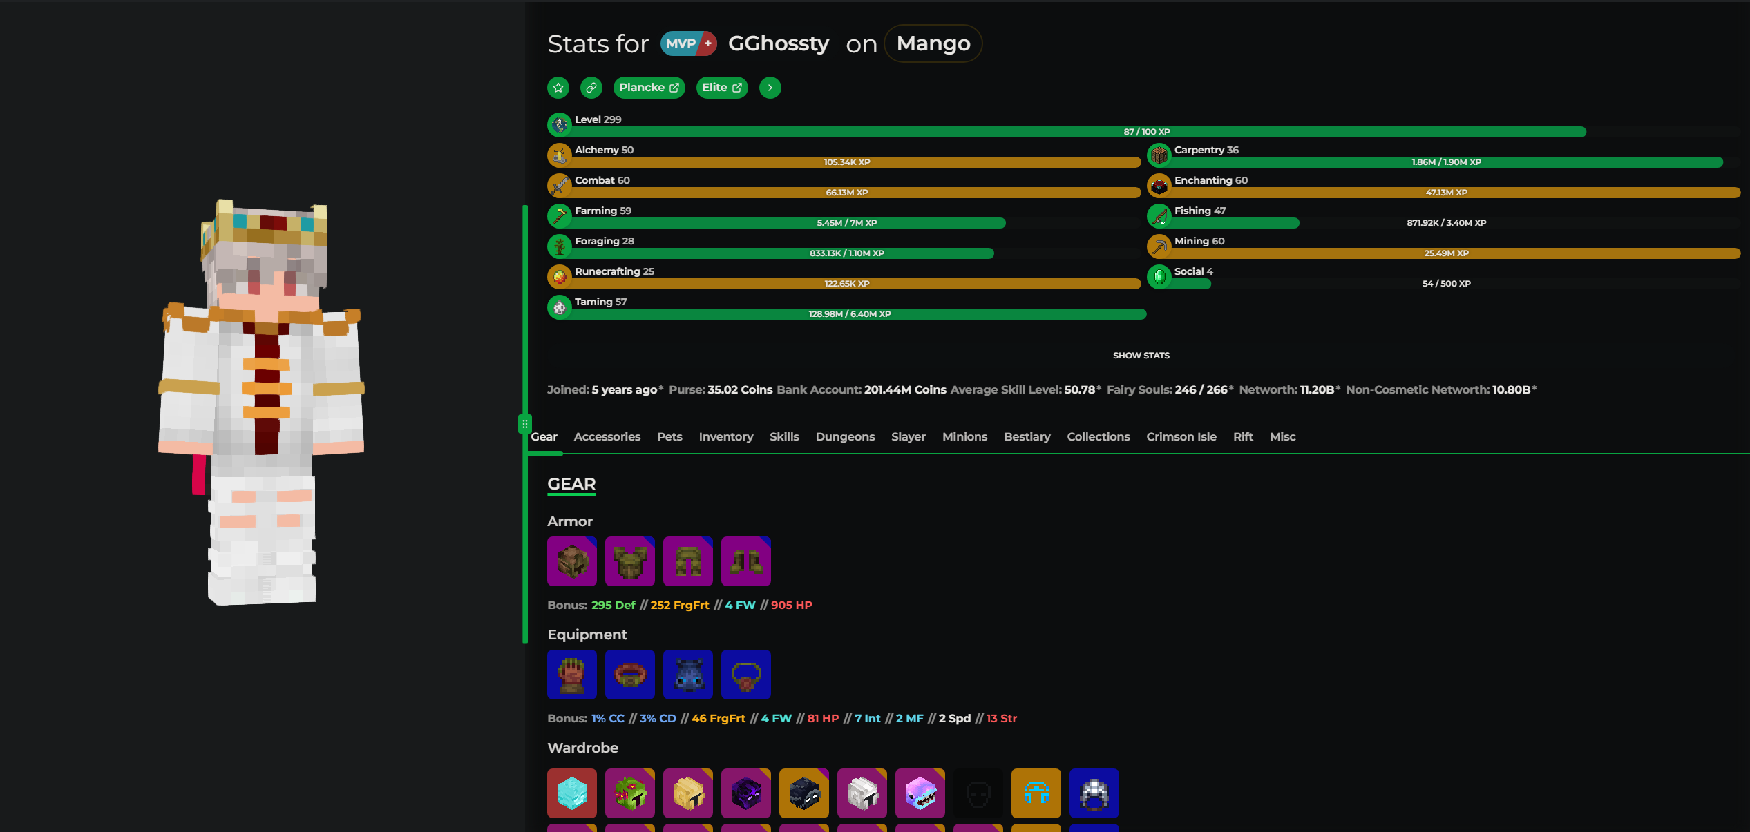
Task: Click the Taming skill icon
Action: tap(560, 308)
